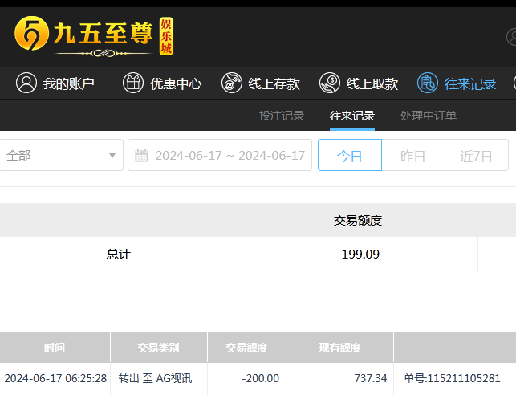Expand the 全部 category dropdown
516x395 pixels.
[x=61, y=155]
